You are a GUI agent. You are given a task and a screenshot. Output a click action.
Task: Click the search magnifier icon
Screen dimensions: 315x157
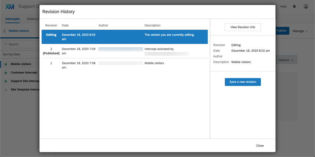click(6, 44)
